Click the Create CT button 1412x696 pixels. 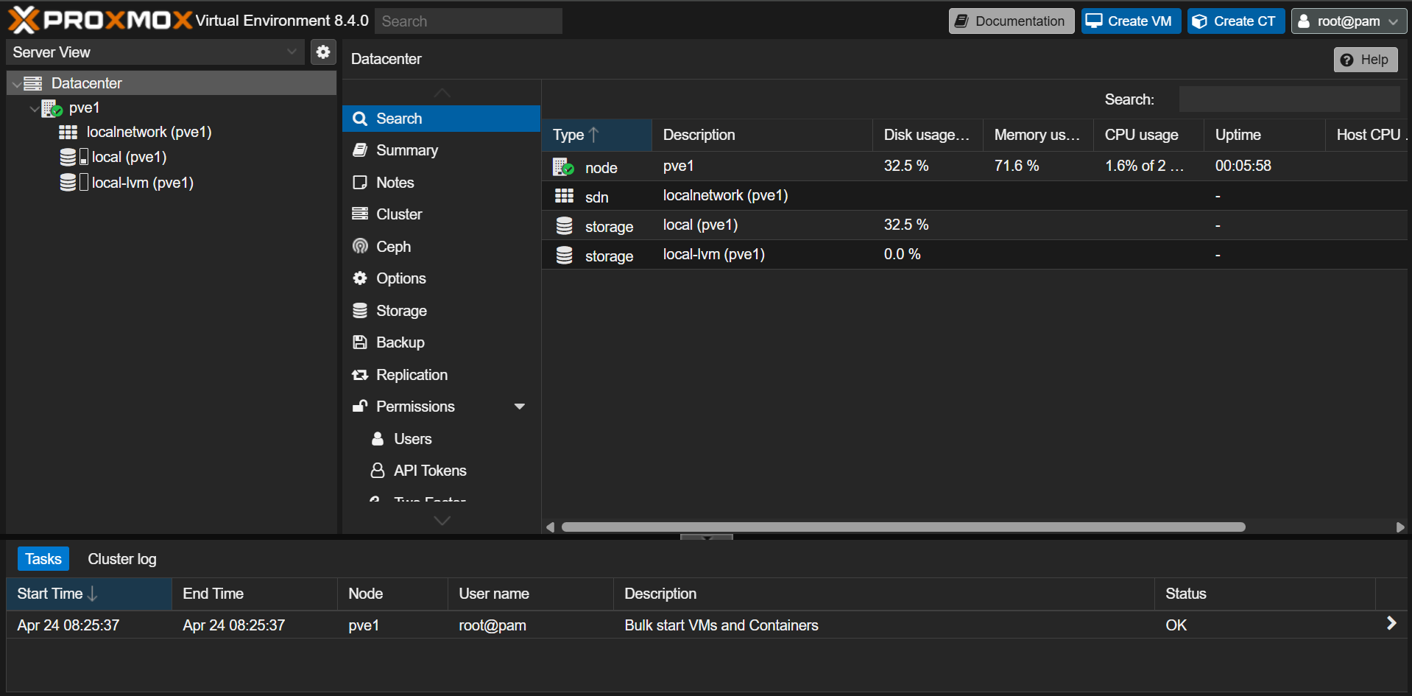point(1236,21)
